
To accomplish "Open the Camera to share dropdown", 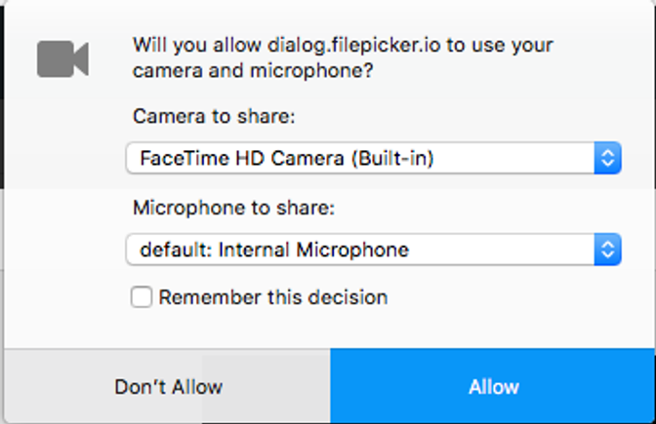I will coord(361,157).
